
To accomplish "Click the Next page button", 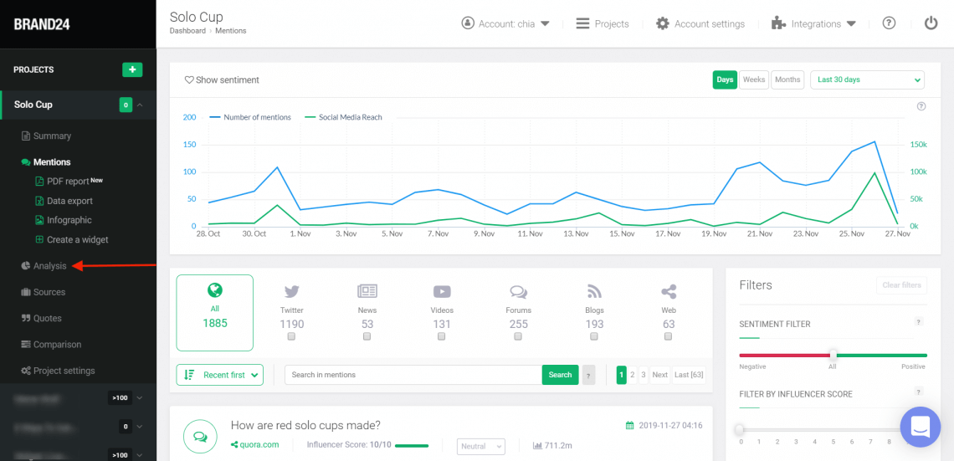I will click(x=659, y=375).
